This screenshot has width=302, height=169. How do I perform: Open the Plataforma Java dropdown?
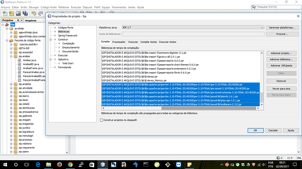point(193,28)
